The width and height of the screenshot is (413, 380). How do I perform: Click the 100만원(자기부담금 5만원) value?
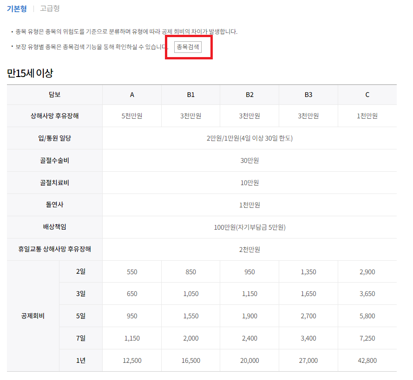click(x=249, y=227)
